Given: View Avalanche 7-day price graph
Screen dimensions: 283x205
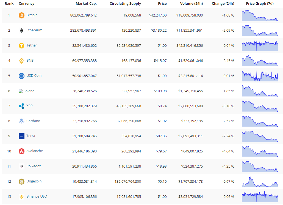Looking at the screenshot, I should pos(260,151).
